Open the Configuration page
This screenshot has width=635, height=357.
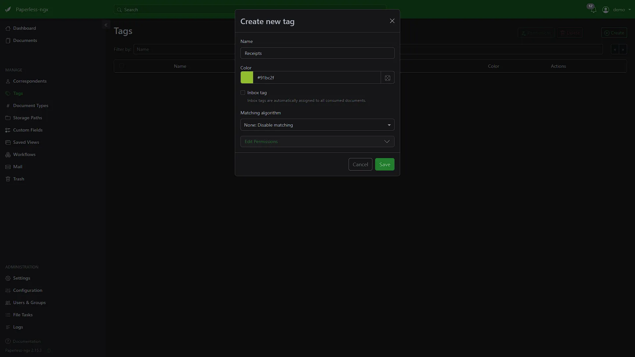tap(27, 290)
